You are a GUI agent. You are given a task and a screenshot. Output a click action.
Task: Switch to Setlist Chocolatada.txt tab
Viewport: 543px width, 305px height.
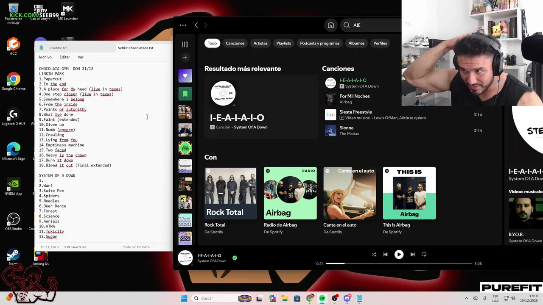pyautogui.click(x=136, y=48)
